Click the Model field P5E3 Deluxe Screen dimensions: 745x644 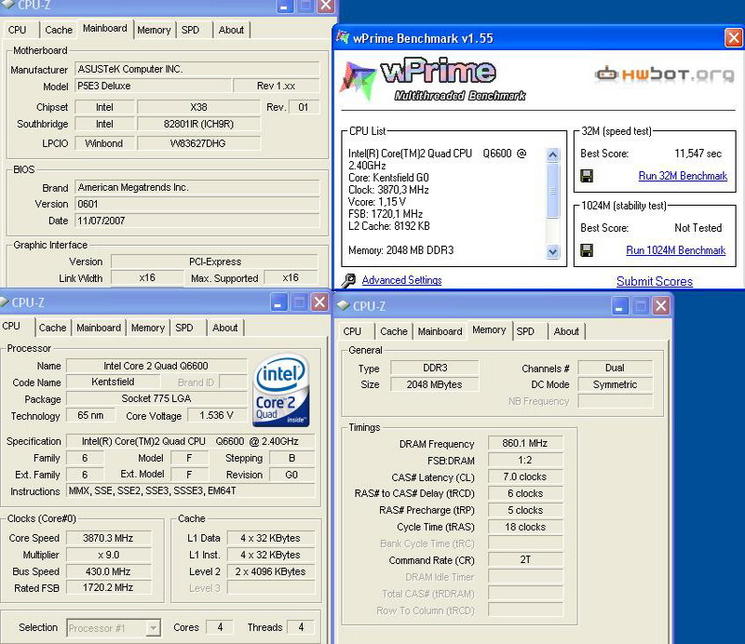154,86
